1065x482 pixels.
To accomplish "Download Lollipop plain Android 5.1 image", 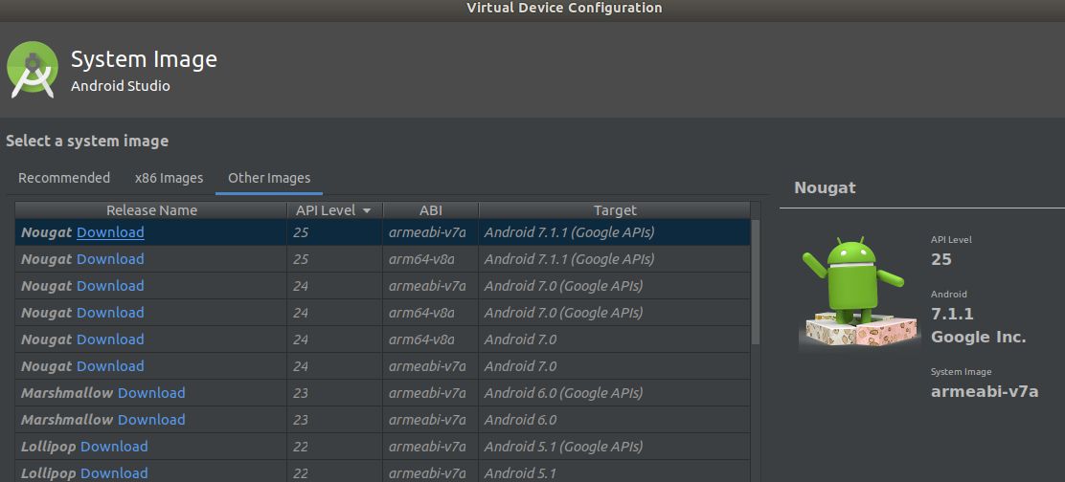I will [x=114, y=473].
